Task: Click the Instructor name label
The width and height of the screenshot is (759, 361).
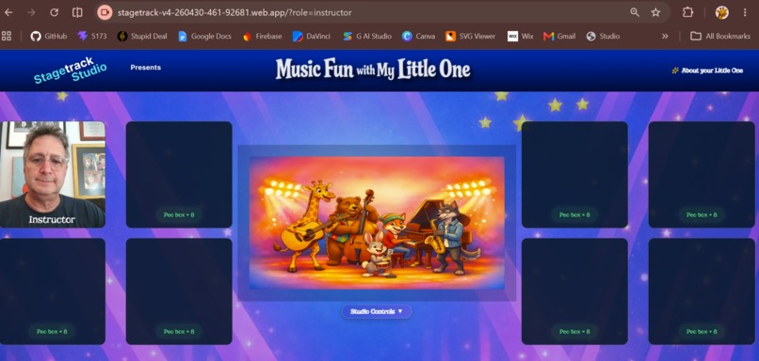Action: point(52,220)
